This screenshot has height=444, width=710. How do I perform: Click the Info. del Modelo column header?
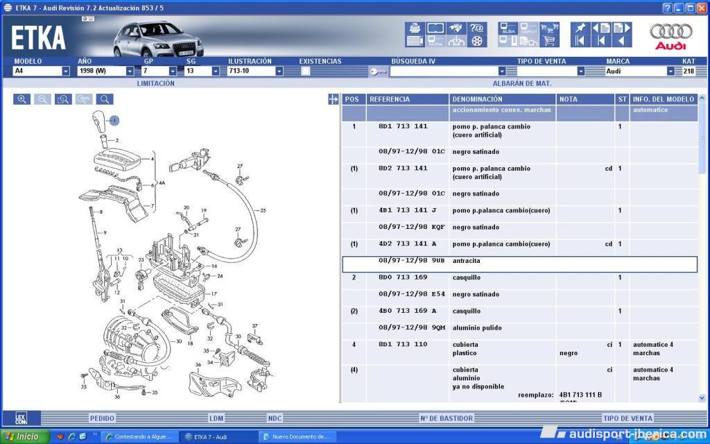pos(664,99)
